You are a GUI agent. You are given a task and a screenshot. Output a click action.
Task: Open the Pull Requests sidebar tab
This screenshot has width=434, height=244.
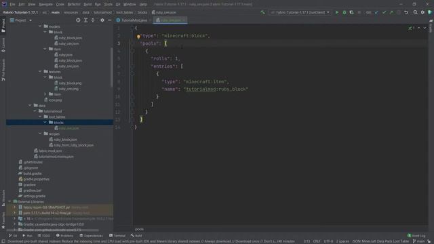coord(3,70)
